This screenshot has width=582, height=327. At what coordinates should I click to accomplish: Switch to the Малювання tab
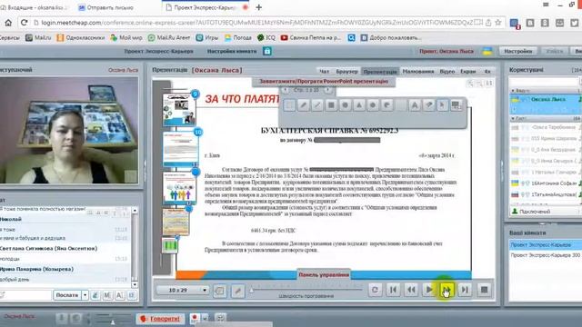click(418, 71)
